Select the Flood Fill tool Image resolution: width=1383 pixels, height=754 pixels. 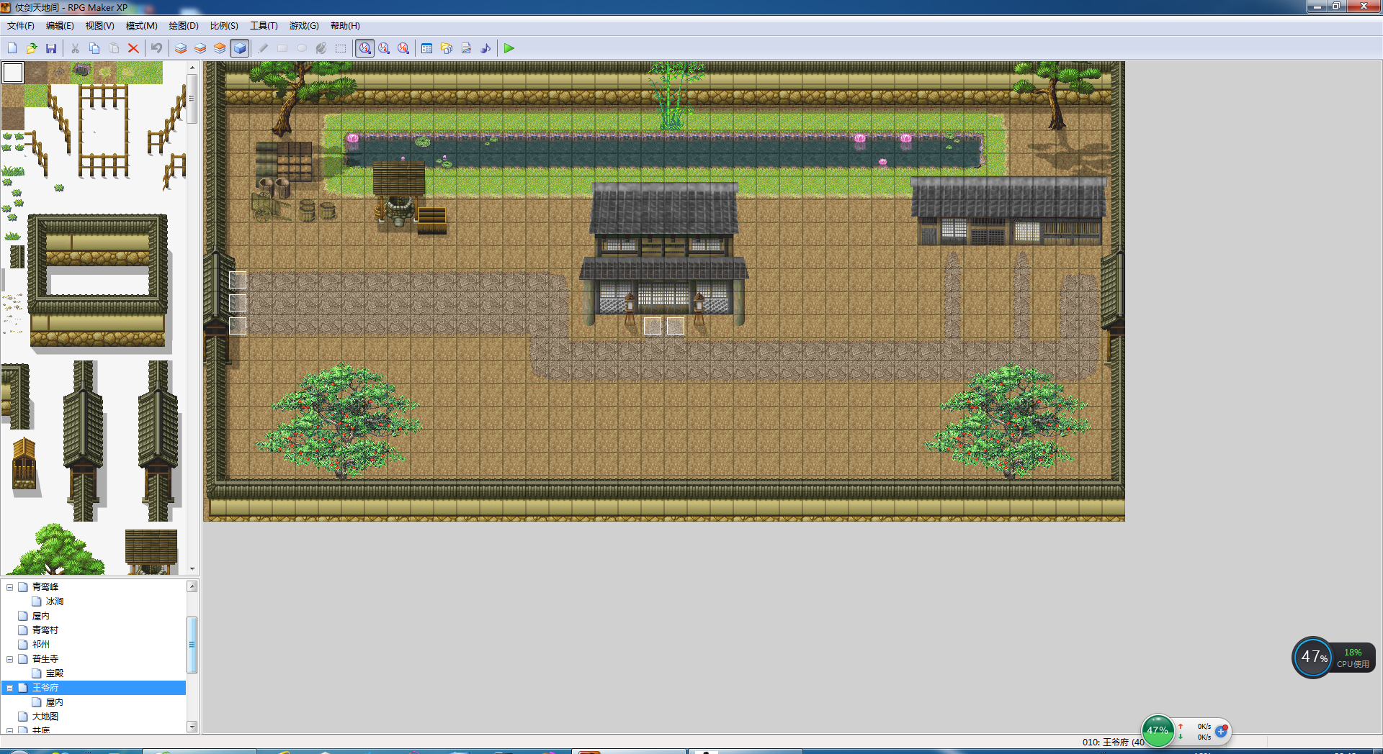click(321, 48)
